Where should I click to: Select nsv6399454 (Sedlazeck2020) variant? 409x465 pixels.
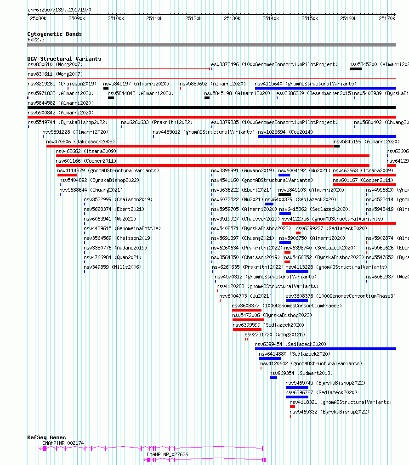coord(290,344)
